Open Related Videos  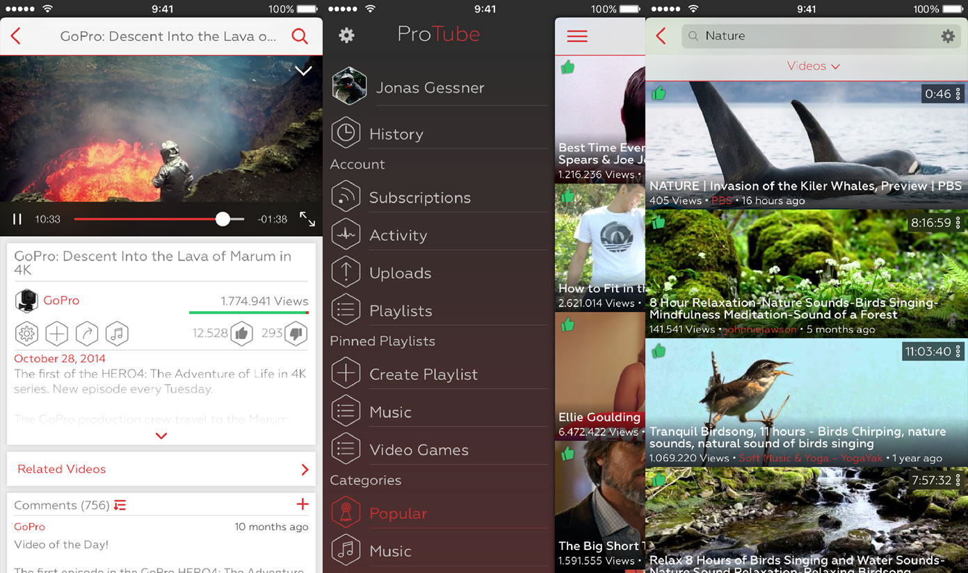(161, 469)
